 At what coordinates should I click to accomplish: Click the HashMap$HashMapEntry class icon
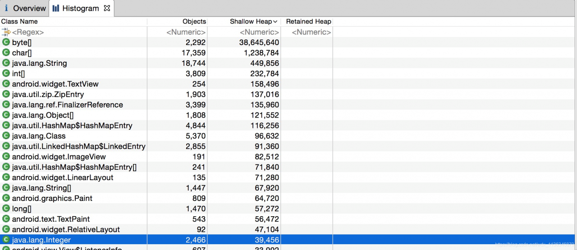(x=6, y=125)
